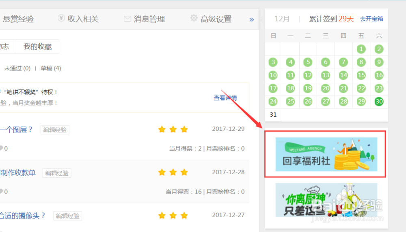
Task: Open the 收入相关 tab
Action: tap(83, 19)
